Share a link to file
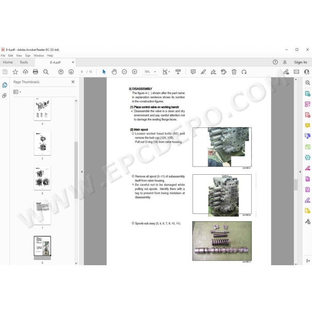 point(286,72)
